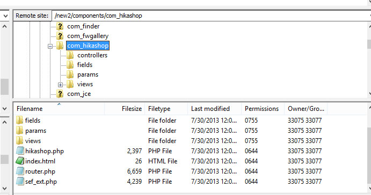Click the com_fwgallery question mark folder icon
Screen dimensions: 371x195
(60, 36)
